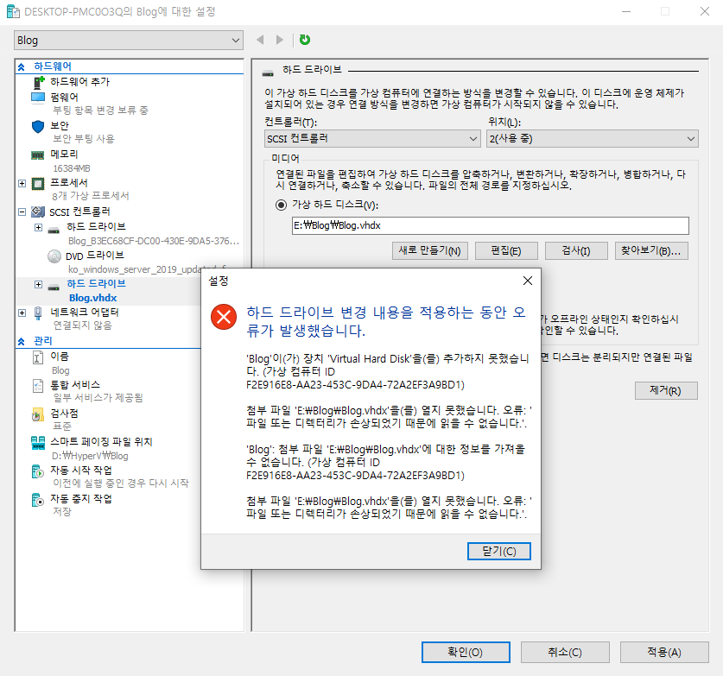723x676 pixels.
Task: Click the red error icon in dialog
Action: (224, 317)
